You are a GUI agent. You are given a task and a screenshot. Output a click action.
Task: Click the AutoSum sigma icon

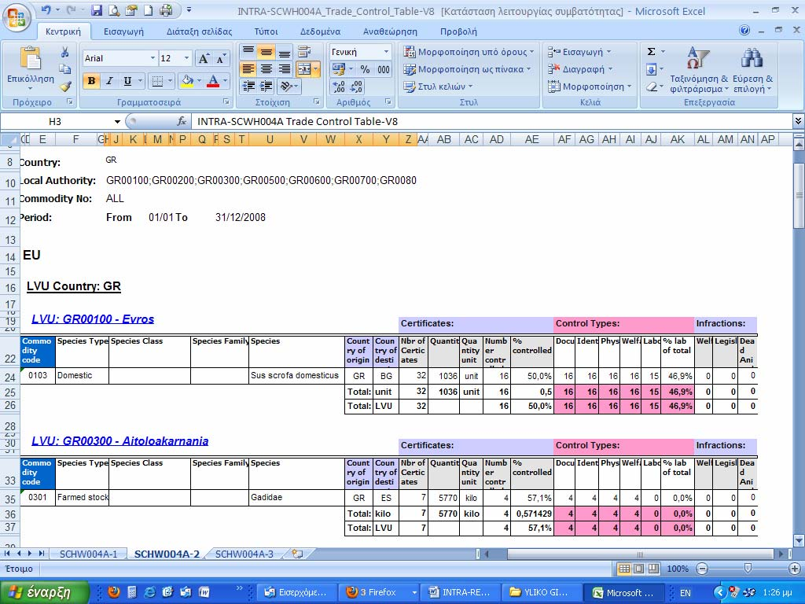[x=651, y=51]
